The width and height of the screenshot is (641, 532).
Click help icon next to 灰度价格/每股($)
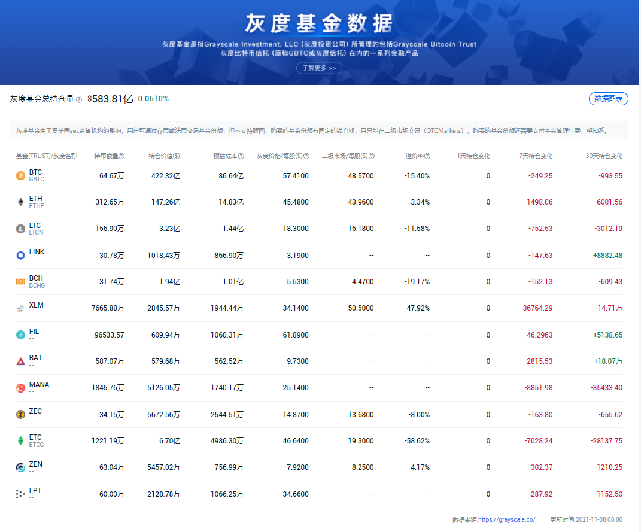(x=306, y=156)
